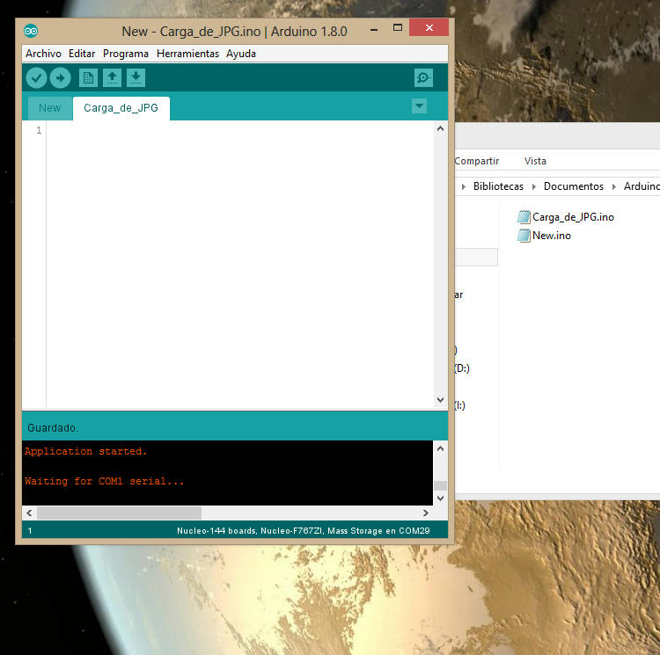
Task: Click the board info status bar text
Action: (x=303, y=530)
